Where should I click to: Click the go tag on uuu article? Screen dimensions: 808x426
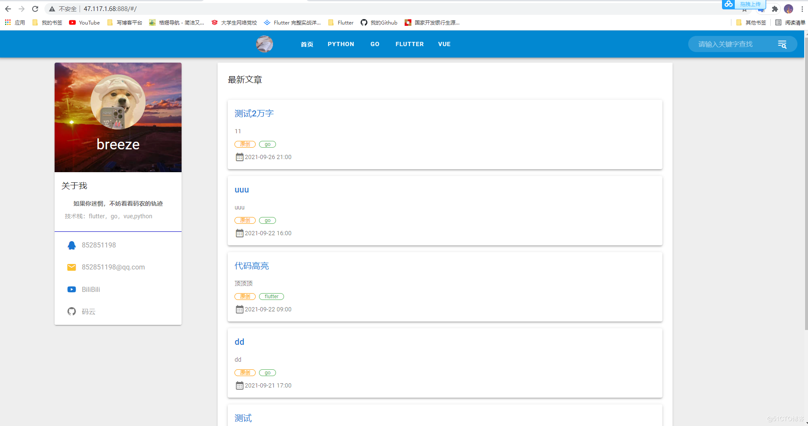tap(267, 220)
